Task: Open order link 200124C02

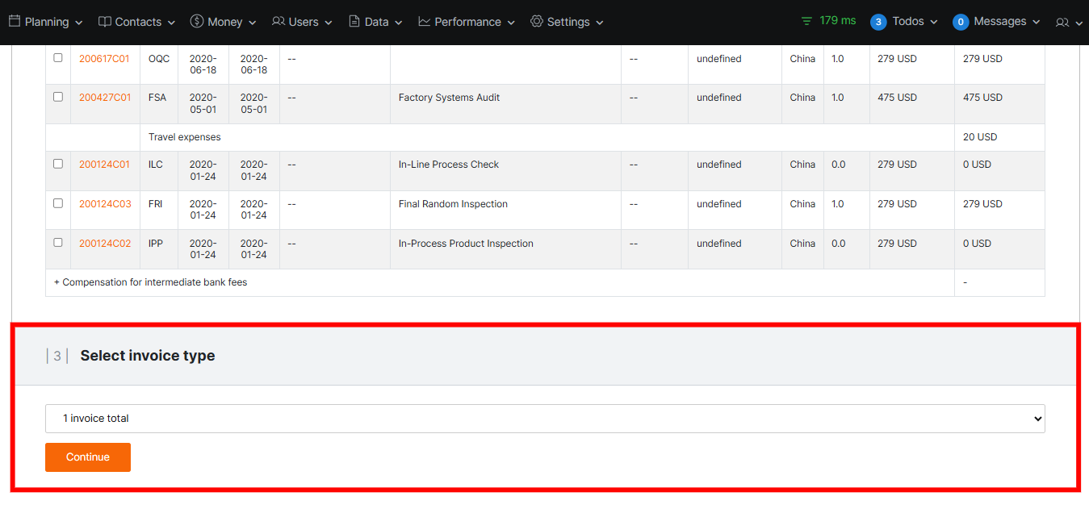Action: point(105,244)
